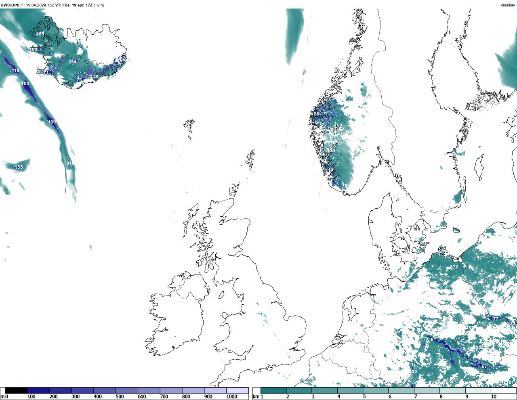Image resolution: width=517 pixels, height=400 pixels.
Task: Click the 'Visibility' title in the top-right corner
Action: point(508,5)
